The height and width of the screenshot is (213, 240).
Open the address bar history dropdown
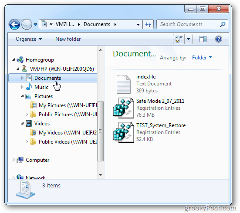138,25
